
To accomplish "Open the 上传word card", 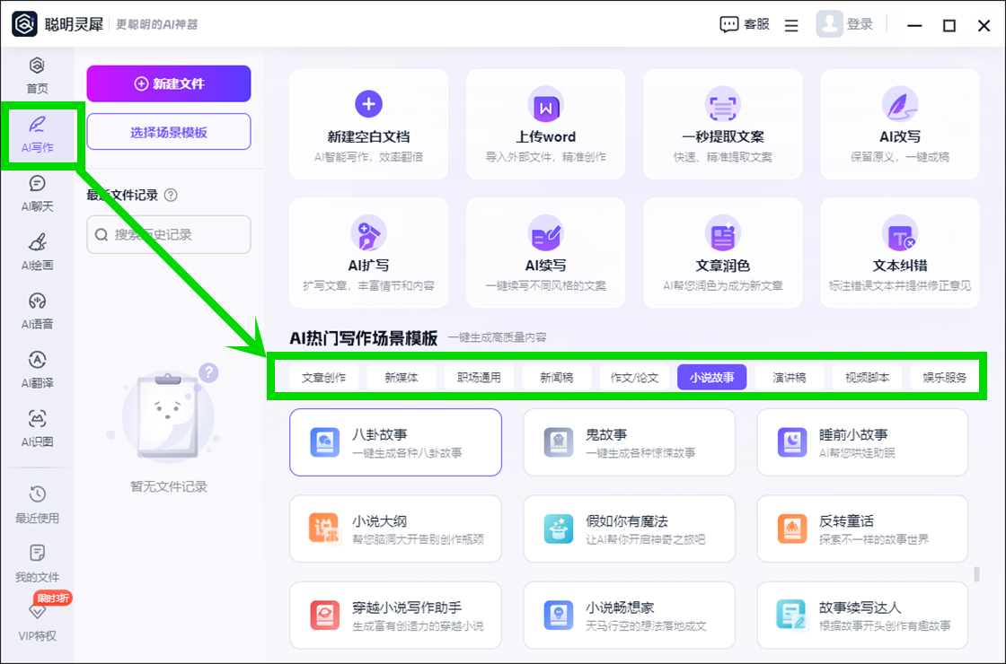I will [545, 121].
